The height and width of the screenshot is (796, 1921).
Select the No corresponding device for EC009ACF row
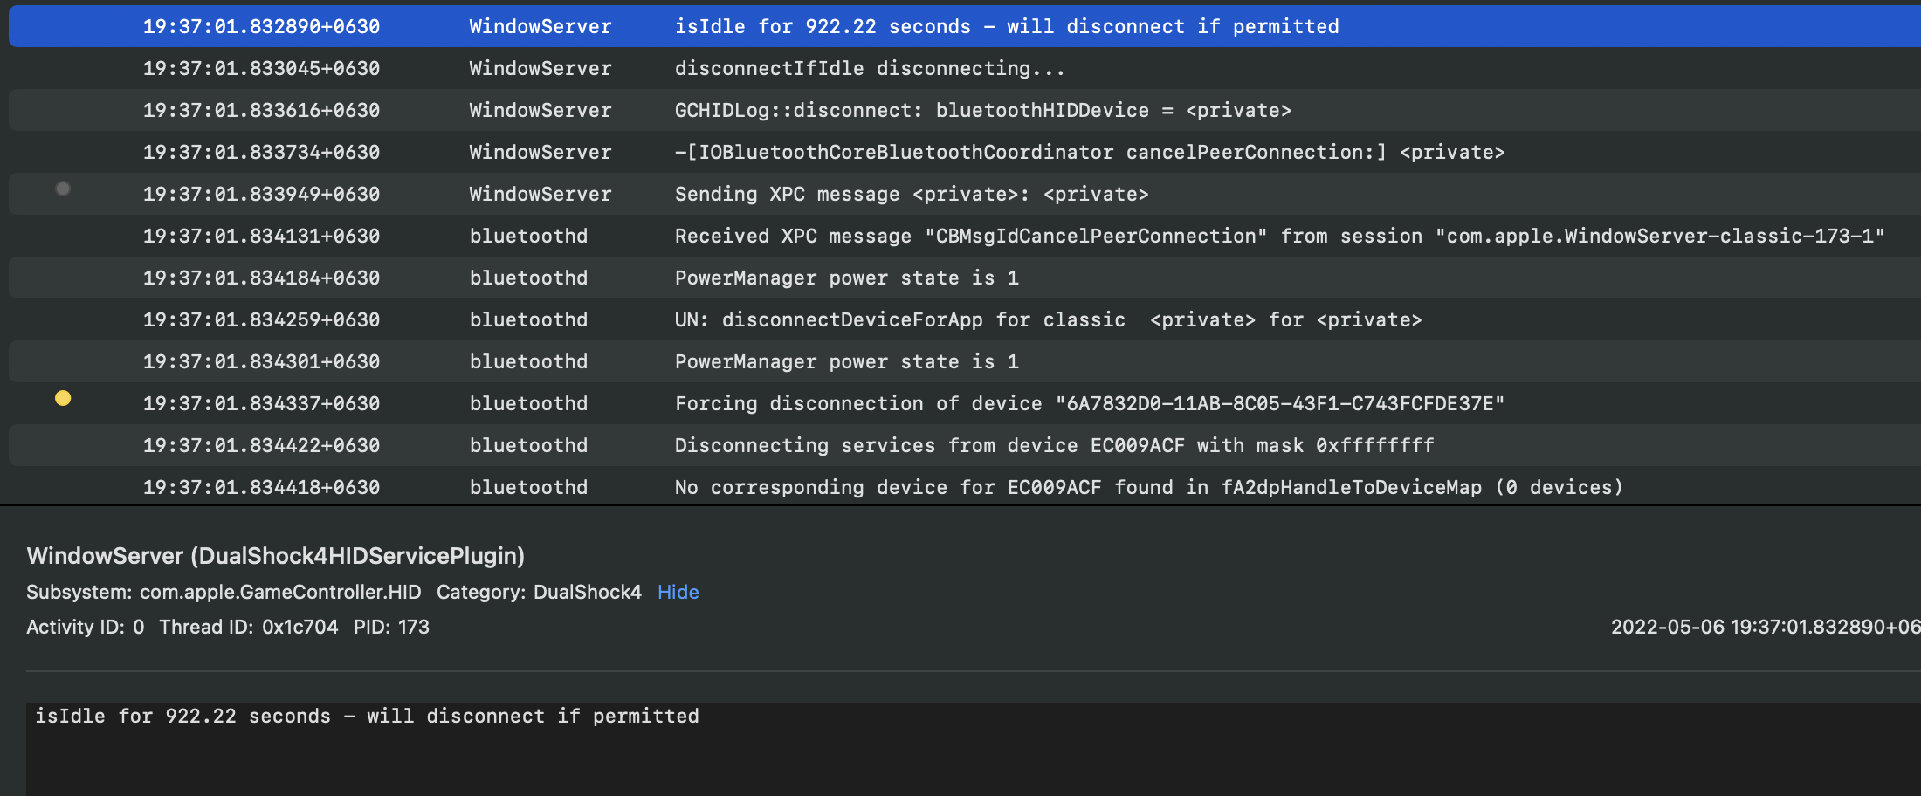coord(1148,488)
